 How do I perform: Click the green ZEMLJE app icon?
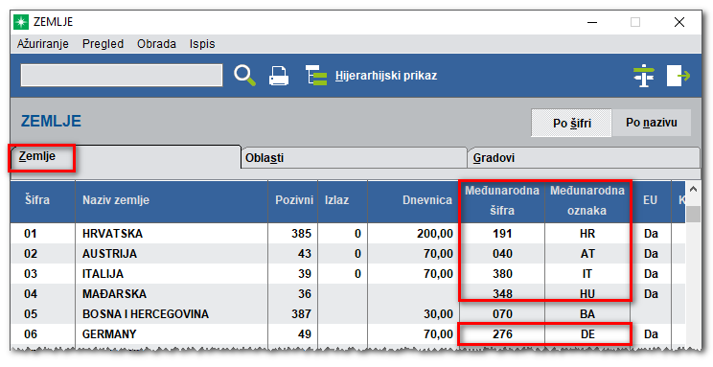pos(21,22)
